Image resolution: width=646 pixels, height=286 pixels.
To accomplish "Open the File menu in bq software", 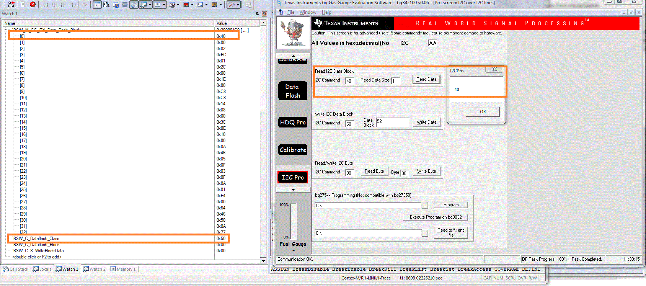I will (x=291, y=12).
